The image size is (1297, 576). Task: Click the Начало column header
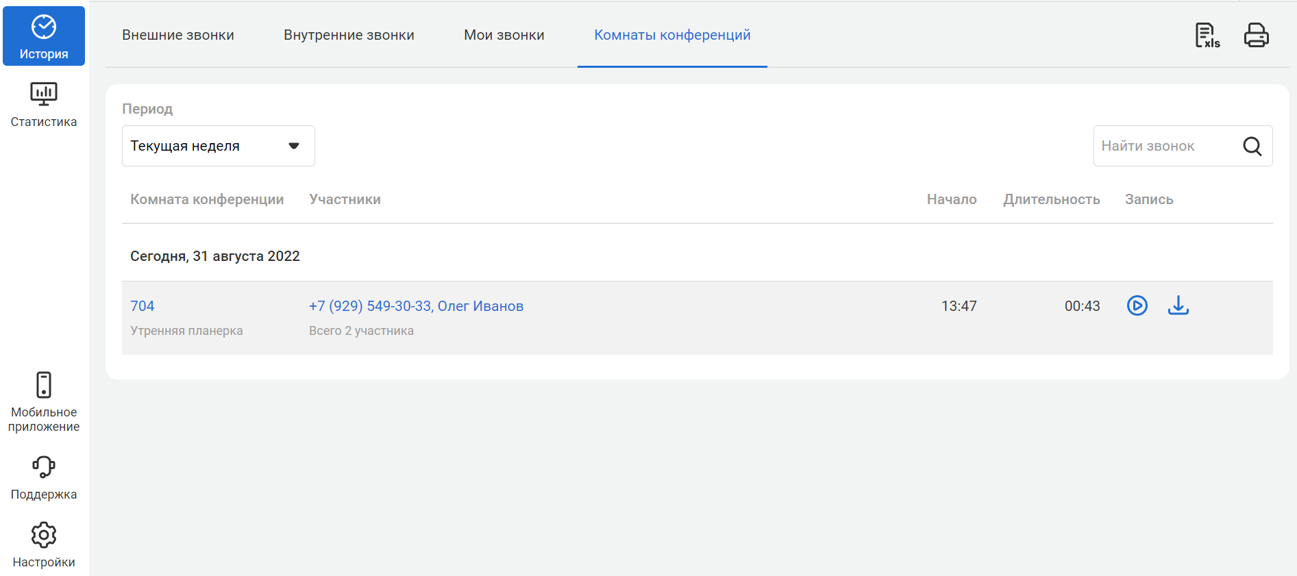[951, 199]
